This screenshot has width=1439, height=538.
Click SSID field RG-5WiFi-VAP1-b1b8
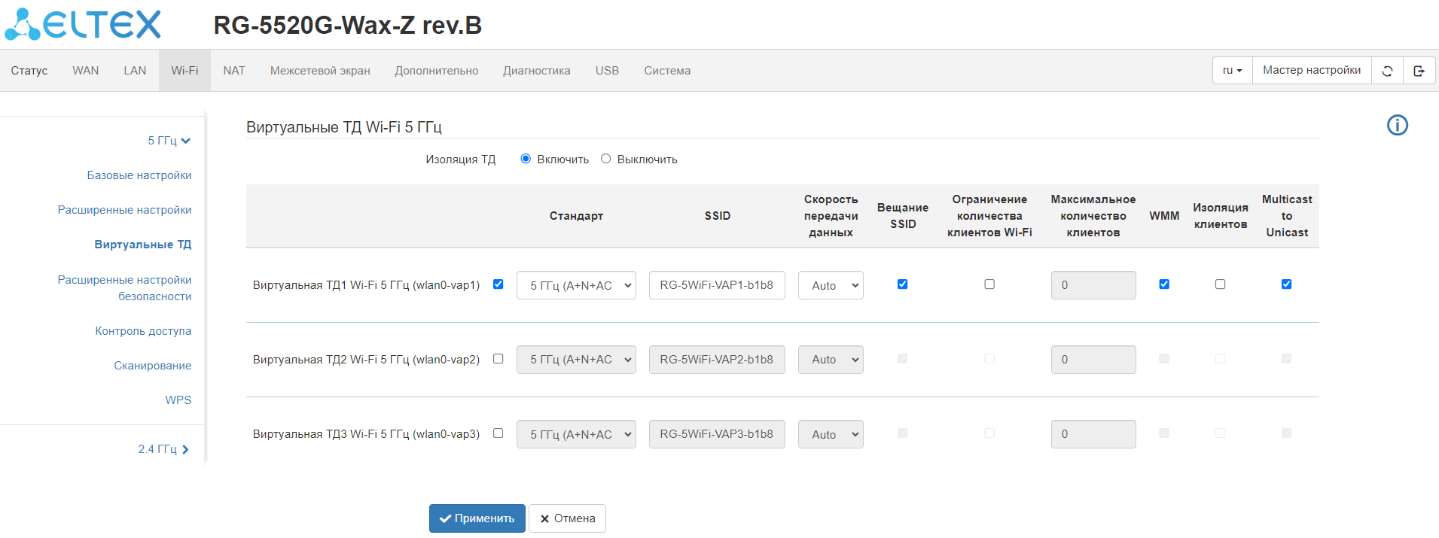point(716,285)
